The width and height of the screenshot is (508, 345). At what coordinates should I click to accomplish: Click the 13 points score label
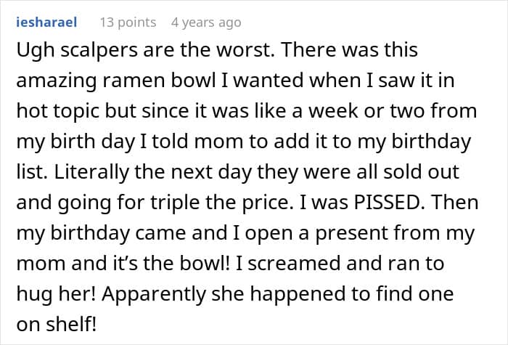pos(128,23)
